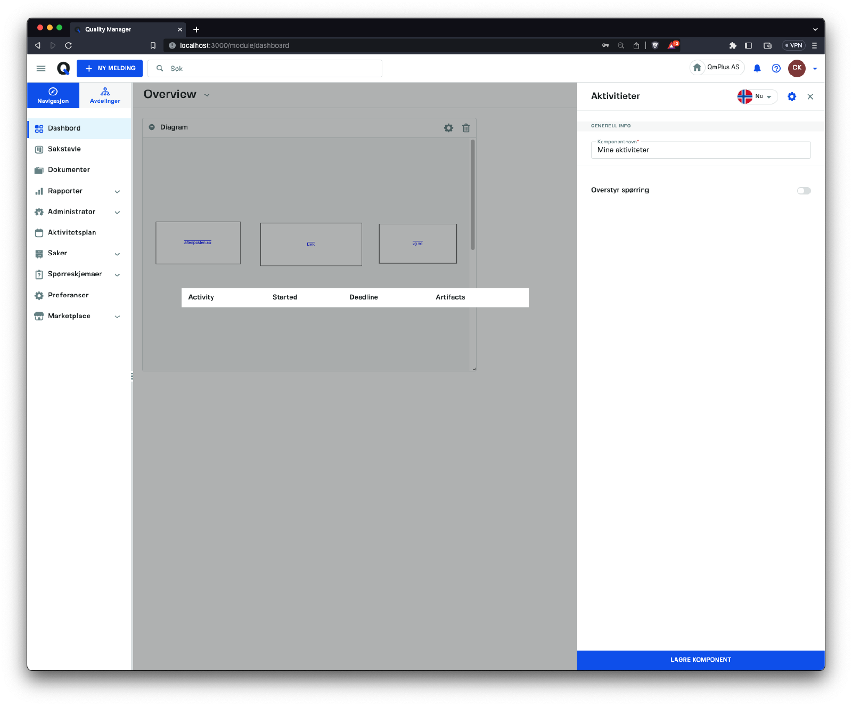Open Diagram widget settings gear
The height and width of the screenshot is (706, 852).
(448, 128)
